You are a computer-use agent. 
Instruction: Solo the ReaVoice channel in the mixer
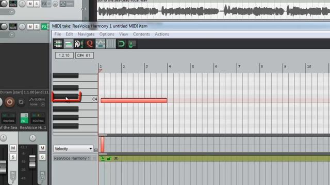pos(42,157)
